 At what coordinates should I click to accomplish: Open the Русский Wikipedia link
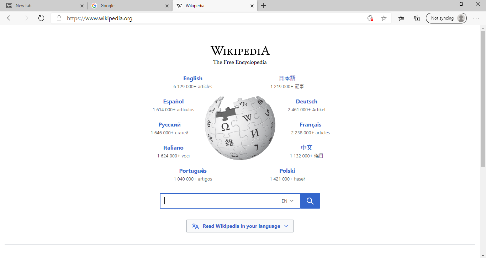(170, 125)
